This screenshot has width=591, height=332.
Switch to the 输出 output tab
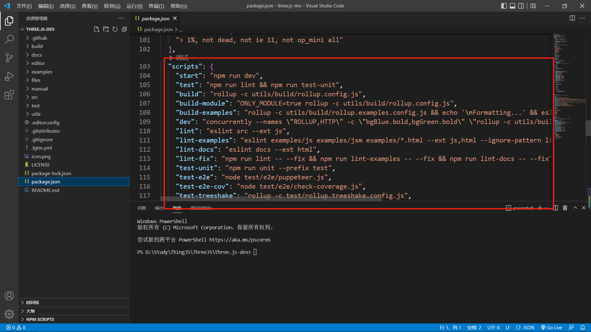click(159, 208)
